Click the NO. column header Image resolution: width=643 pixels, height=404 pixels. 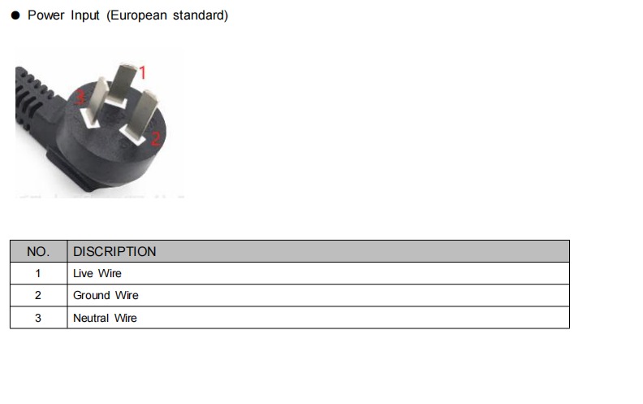pos(38,251)
